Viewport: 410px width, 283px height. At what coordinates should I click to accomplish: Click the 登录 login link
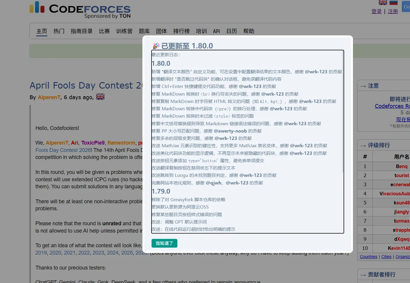376,11
